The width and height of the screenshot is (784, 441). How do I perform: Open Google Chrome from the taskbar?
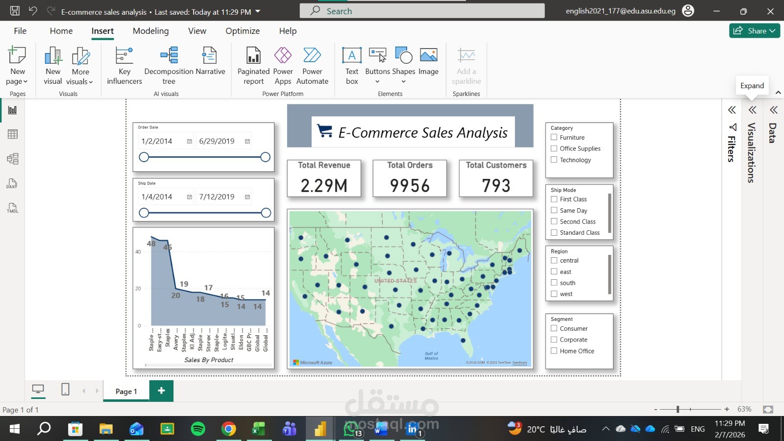(x=228, y=429)
